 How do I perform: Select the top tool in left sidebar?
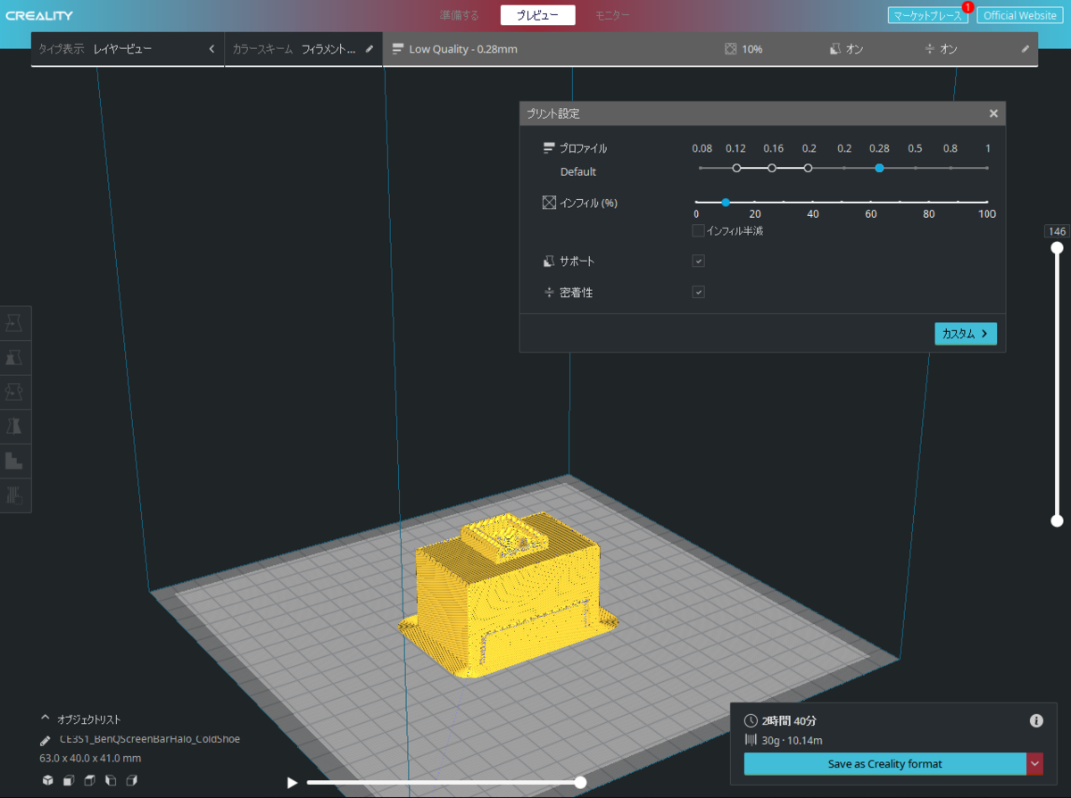tap(14, 323)
